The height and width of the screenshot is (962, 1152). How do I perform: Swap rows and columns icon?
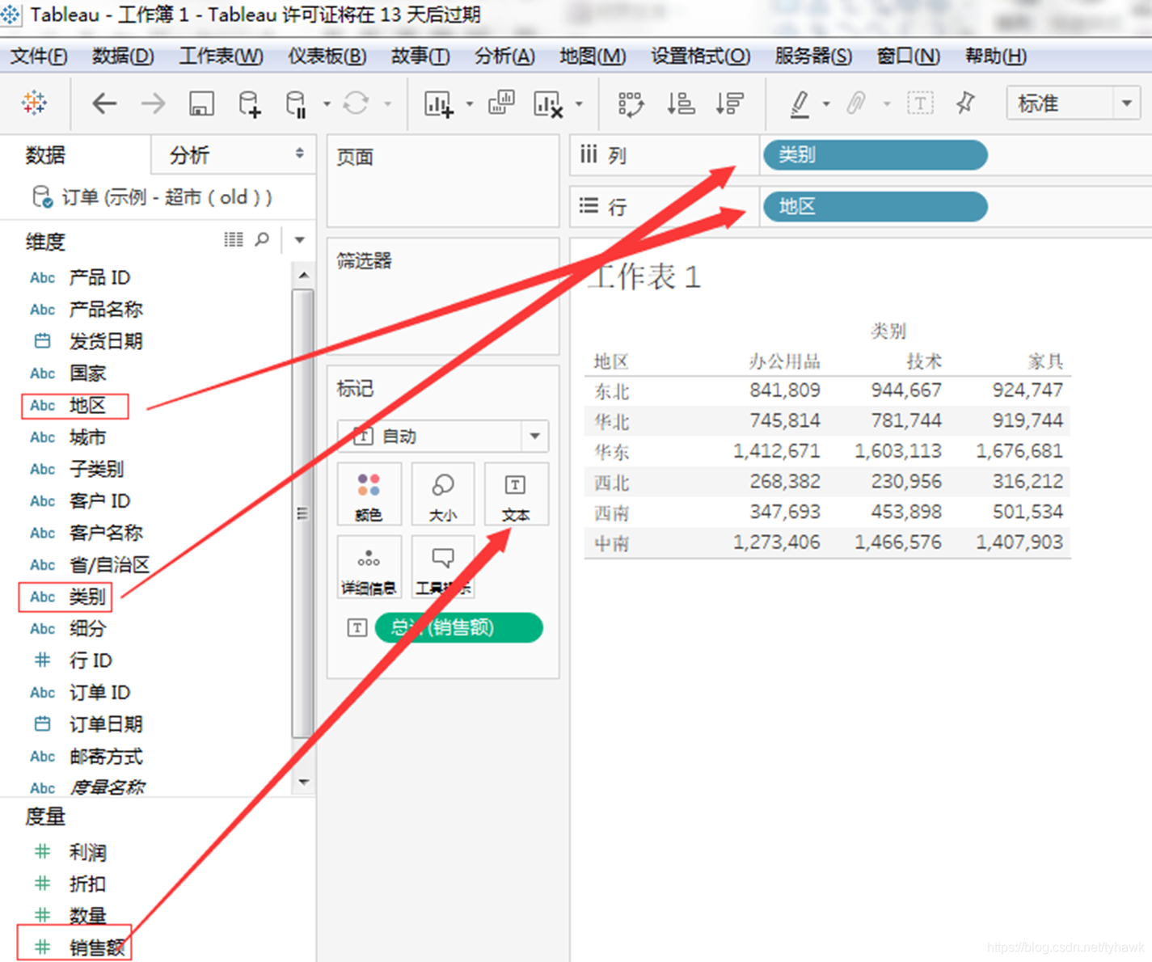pos(631,103)
